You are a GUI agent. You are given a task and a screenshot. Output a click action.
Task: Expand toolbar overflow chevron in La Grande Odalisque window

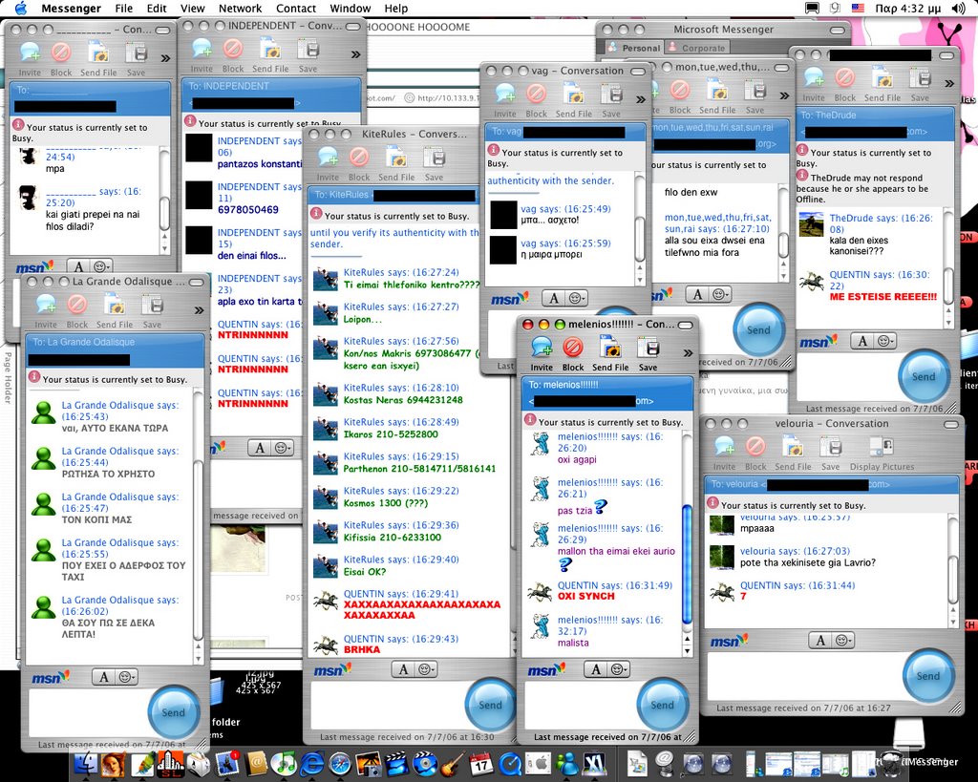click(199, 310)
